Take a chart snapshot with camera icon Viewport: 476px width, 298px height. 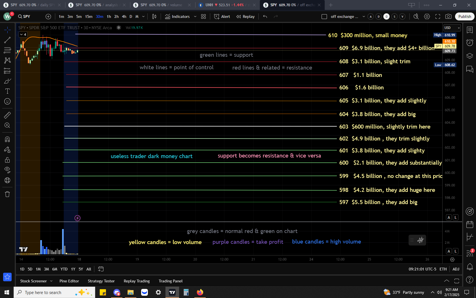(448, 16)
